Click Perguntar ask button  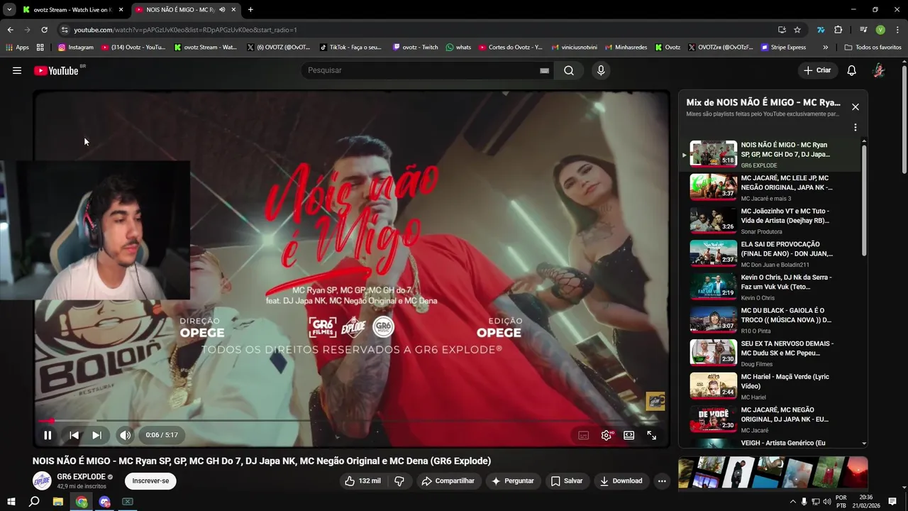point(512,480)
